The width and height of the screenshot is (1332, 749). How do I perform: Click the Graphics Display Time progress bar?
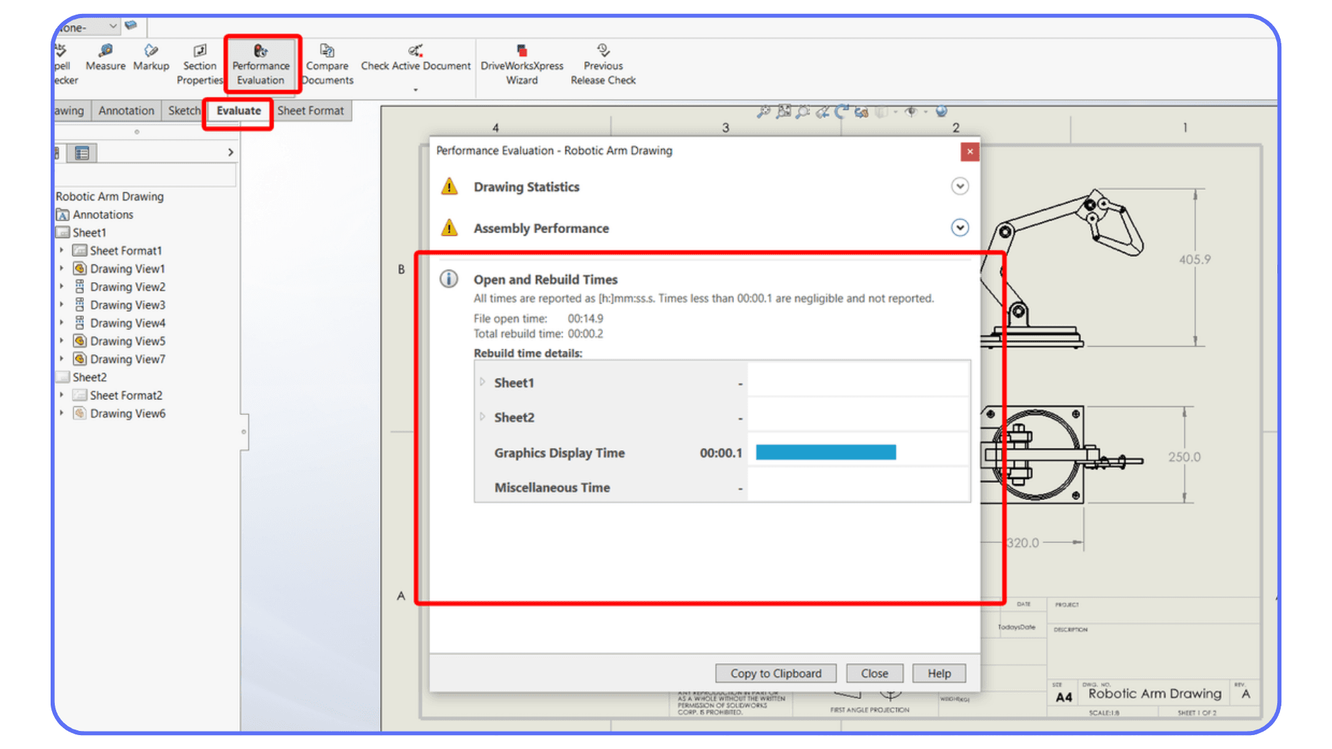[x=824, y=452]
